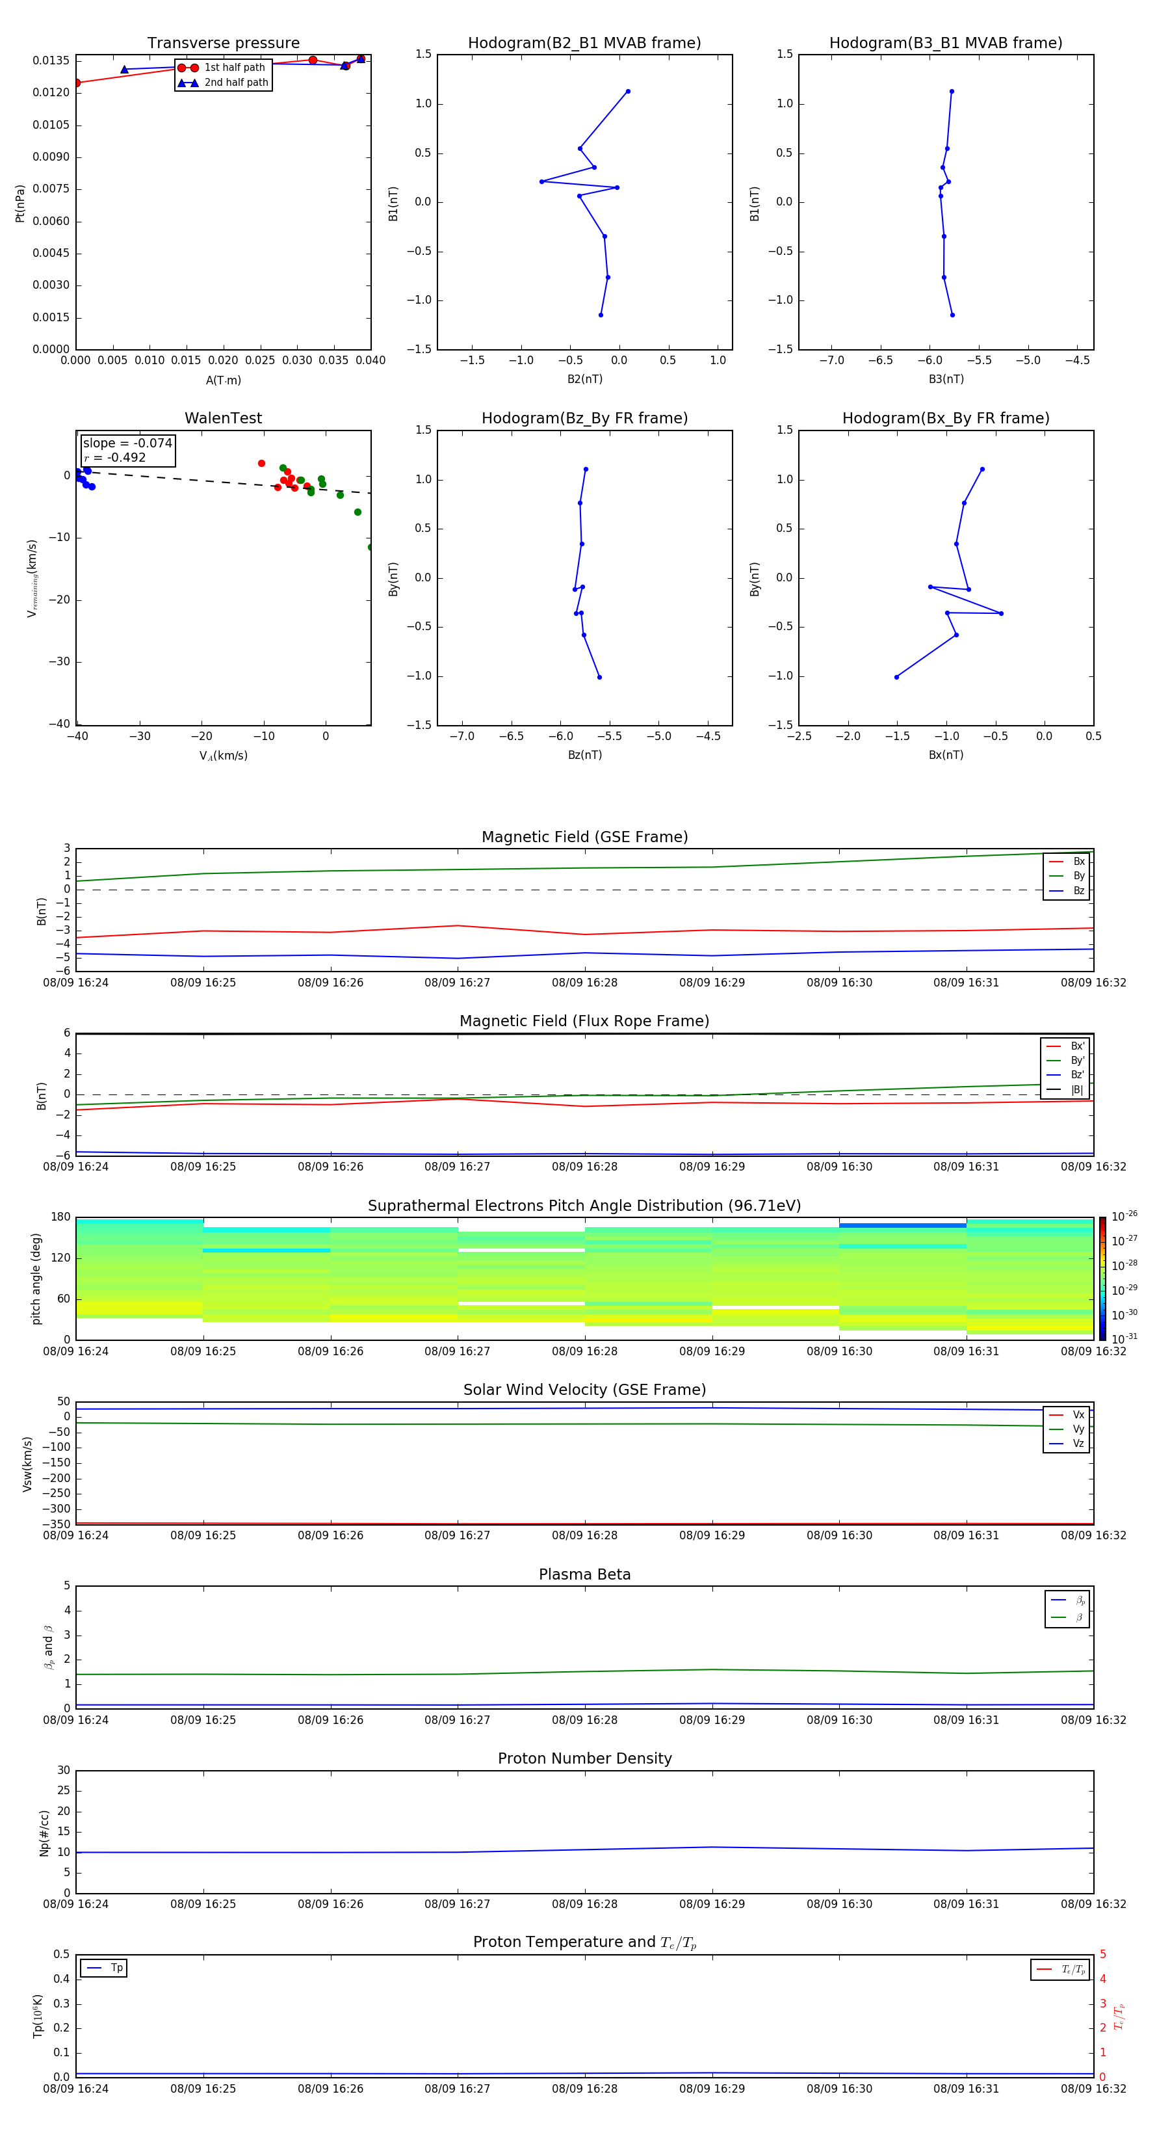Click the pitch angle color bar
Screen dimensions: 1170x2146
click(1102, 1278)
